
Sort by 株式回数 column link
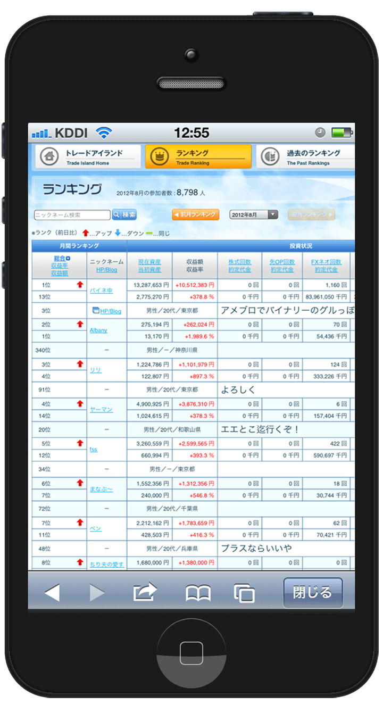coord(239,262)
